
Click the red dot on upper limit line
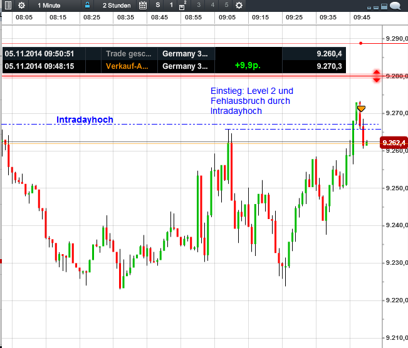pos(360,43)
